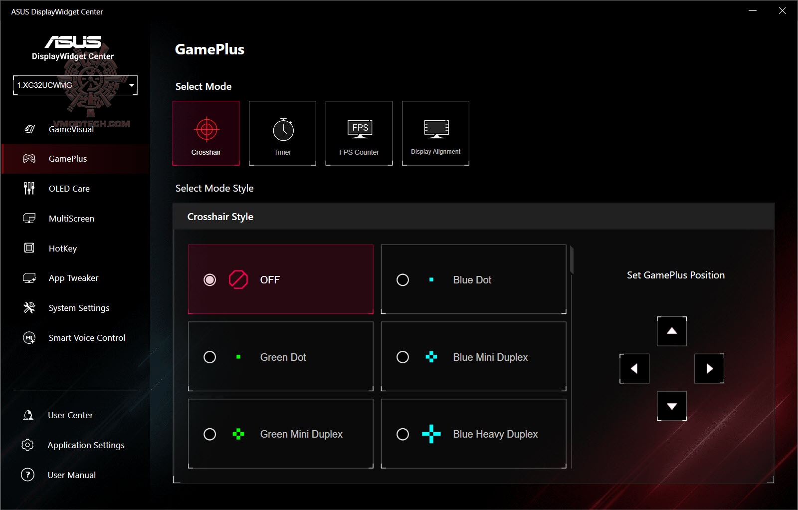The width and height of the screenshot is (798, 510).
Task: Click the Blue Mini Duplex label
Action: (490, 357)
